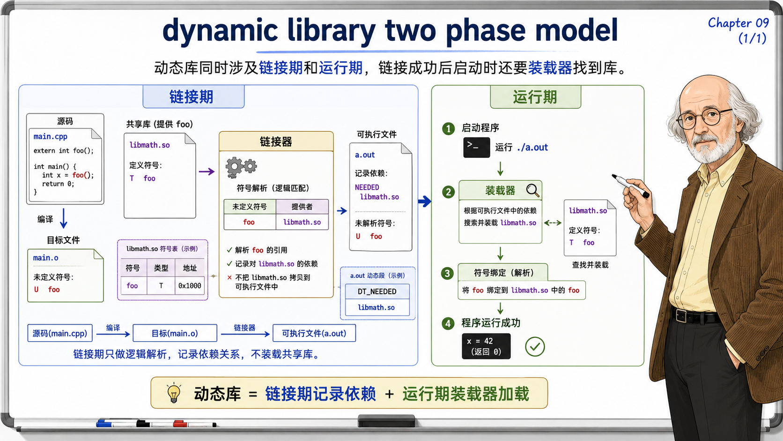783x441 pixels.
Task: Click the green circled checkmark beside x = 42
Action: click(534, 347)
